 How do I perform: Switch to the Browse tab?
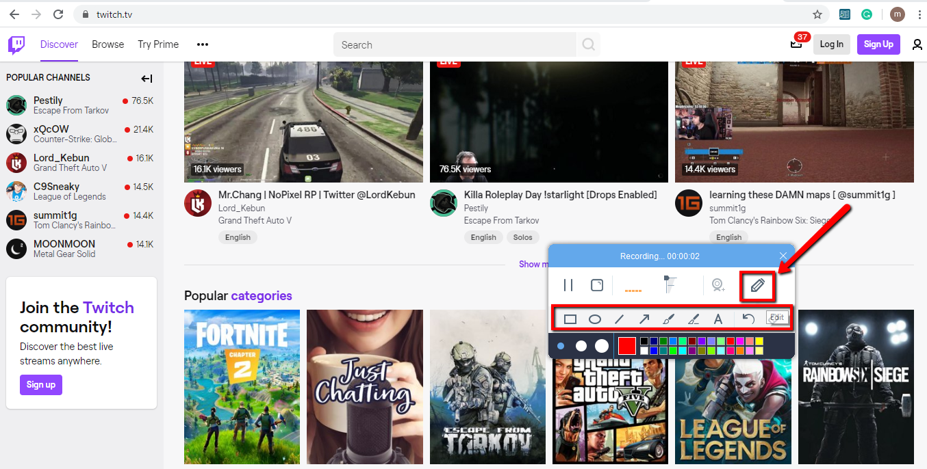(x=107, y=44)
